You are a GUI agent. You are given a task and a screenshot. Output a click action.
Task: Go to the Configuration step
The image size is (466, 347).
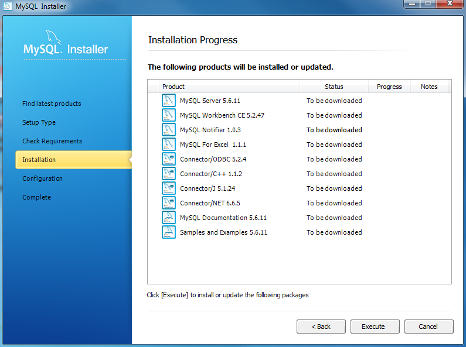(x=43, y=178)
